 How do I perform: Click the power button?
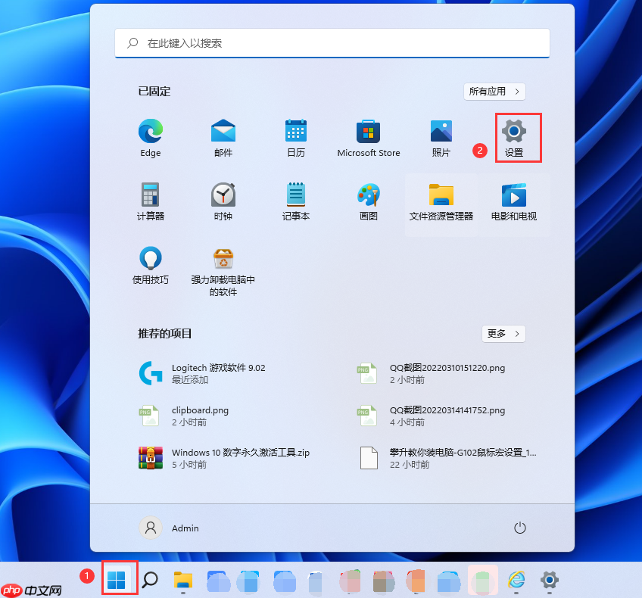519,528
